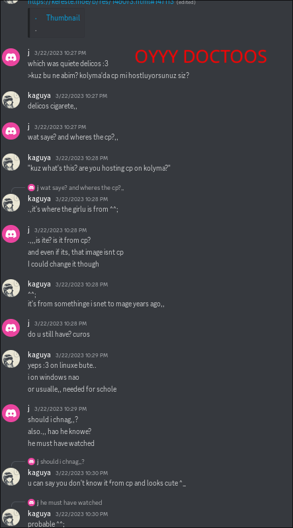The image size is (293, 528).
Task: Click j's pink Discord avatar beside 'which was quiete delicos'
Action: (x=11, y=58)
